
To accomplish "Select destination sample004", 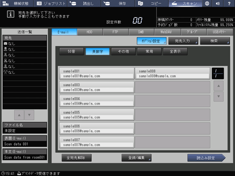I will [97, 101].
